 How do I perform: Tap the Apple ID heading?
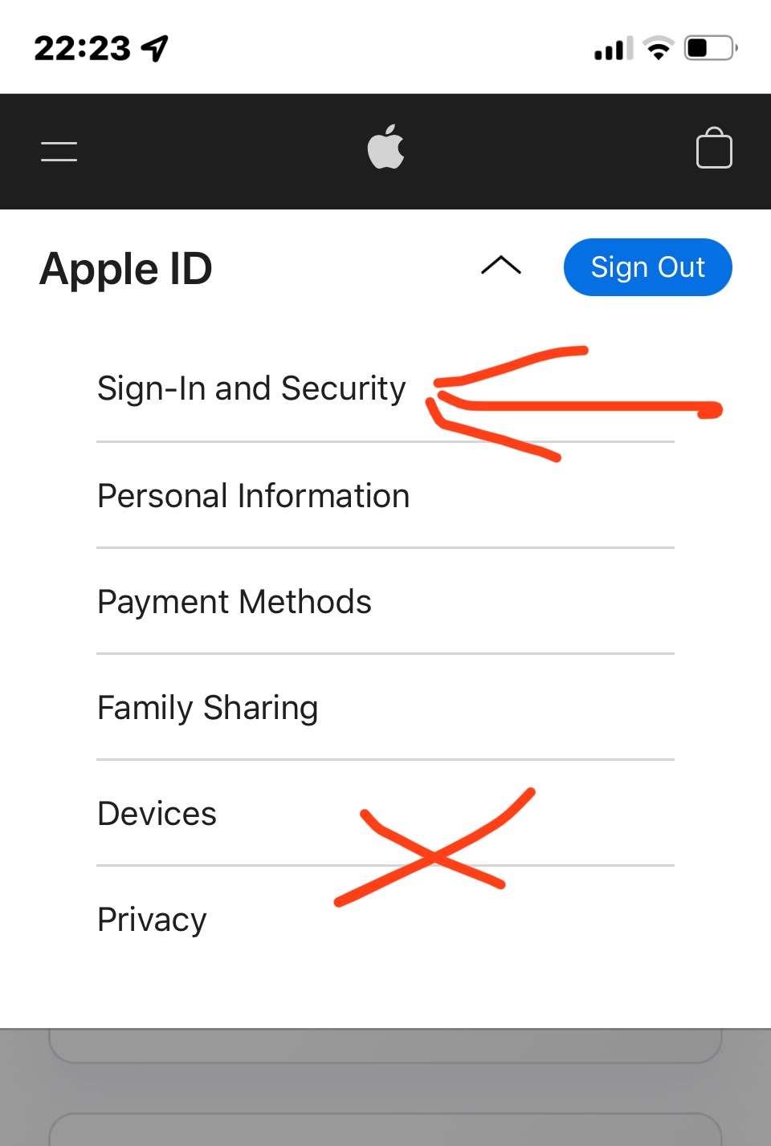coord(126,269)
